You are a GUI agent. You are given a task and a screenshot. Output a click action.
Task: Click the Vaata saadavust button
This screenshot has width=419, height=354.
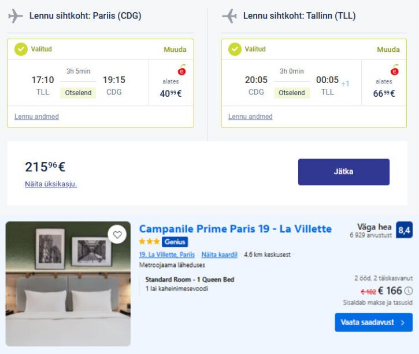373,322
